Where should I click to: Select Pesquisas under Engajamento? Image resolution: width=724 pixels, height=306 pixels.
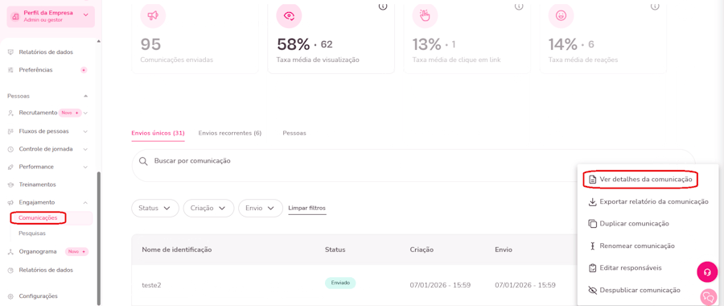tap(32, 234)
